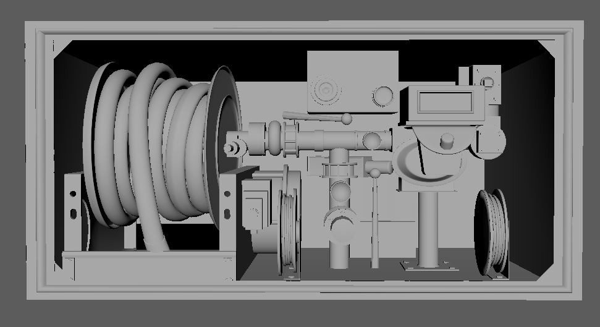Pick the horizontal lever handle with ball end
Image resolution: width=600 pixels, height=327 pixels.
[318, 117]
